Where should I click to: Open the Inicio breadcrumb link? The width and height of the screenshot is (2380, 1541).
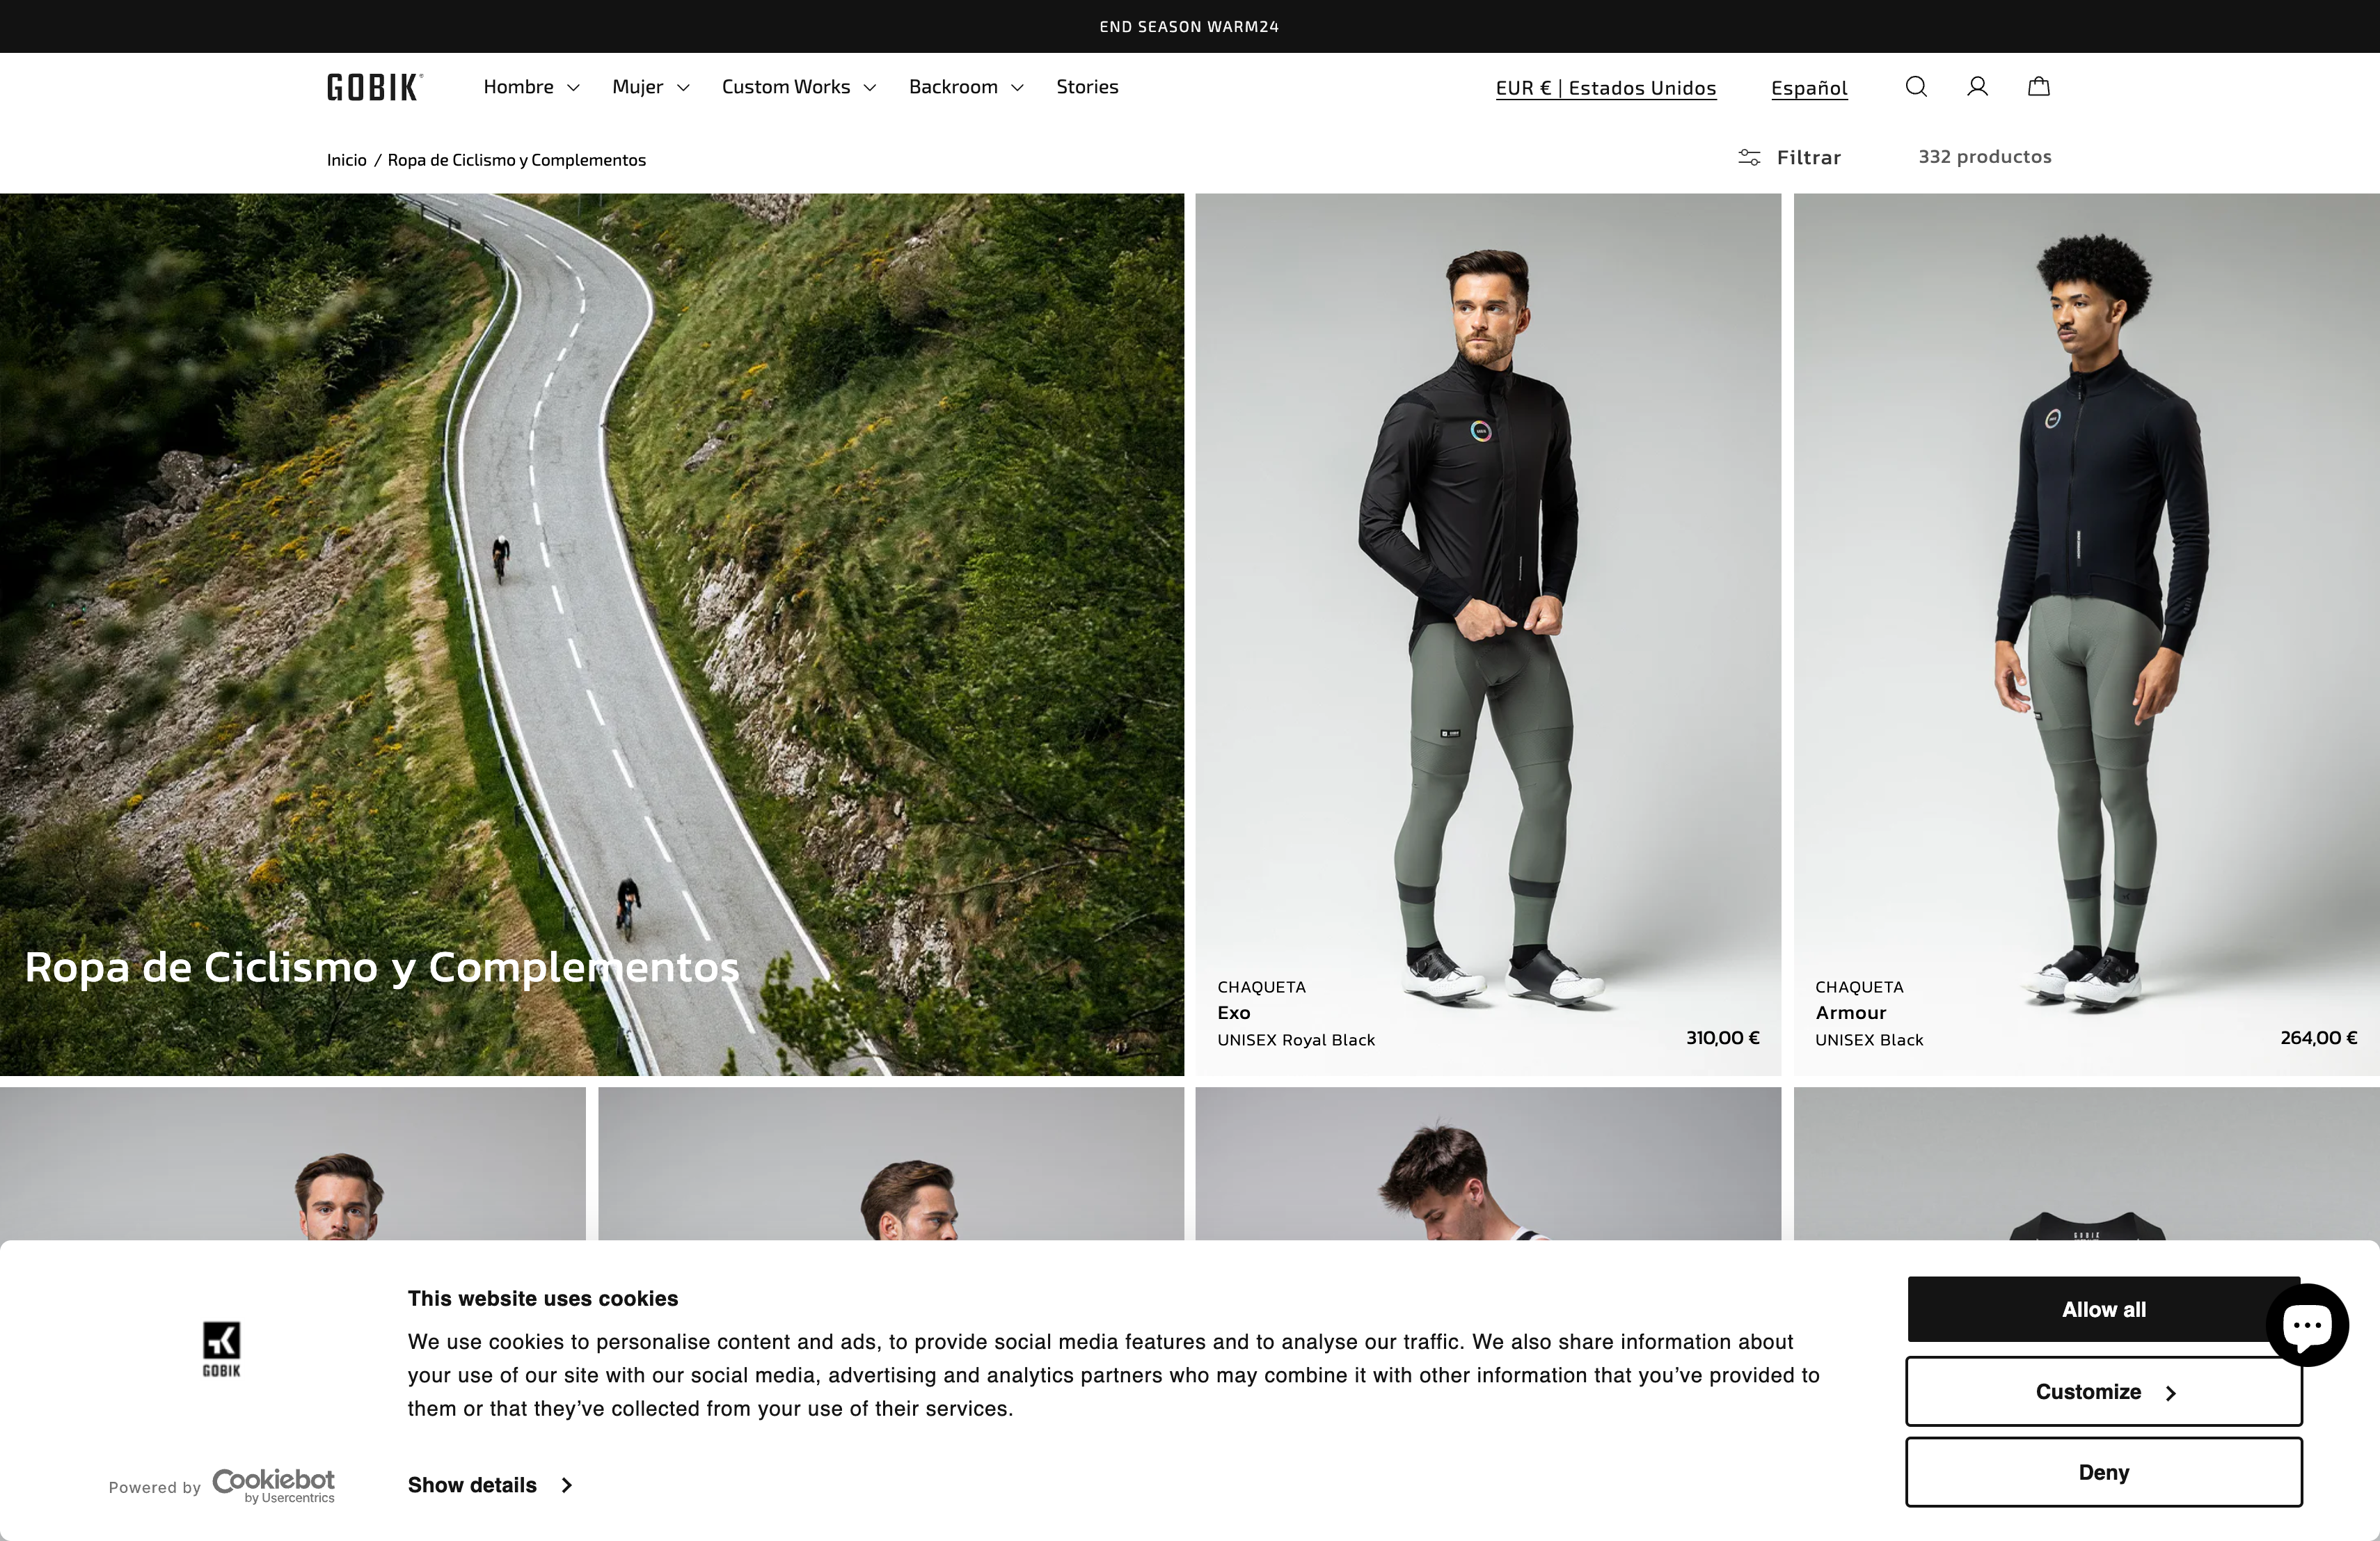[x=346, y=159]
